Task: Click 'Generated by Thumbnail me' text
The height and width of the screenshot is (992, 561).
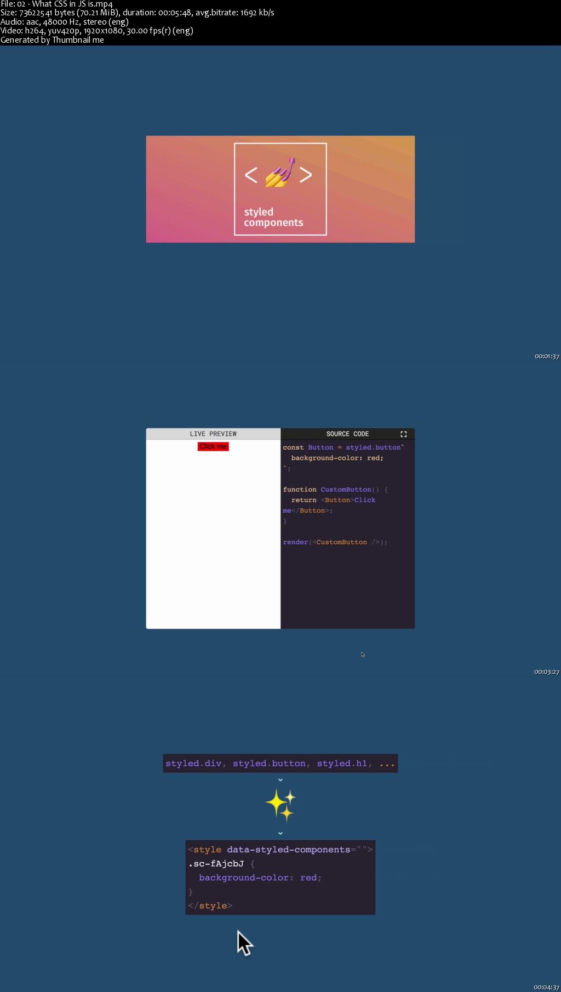Action: coord(52,40)
